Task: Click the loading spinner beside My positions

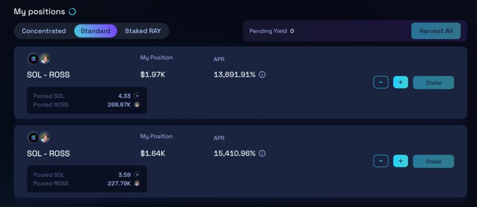Action: [x=72, y=12]
